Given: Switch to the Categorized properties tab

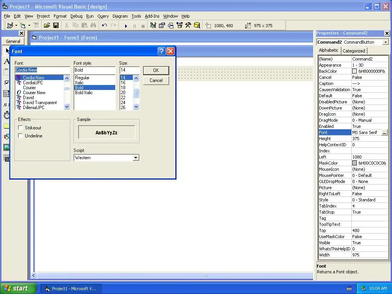Looking at the screenshot, I should pyautogui.click(x=354, y=51).
